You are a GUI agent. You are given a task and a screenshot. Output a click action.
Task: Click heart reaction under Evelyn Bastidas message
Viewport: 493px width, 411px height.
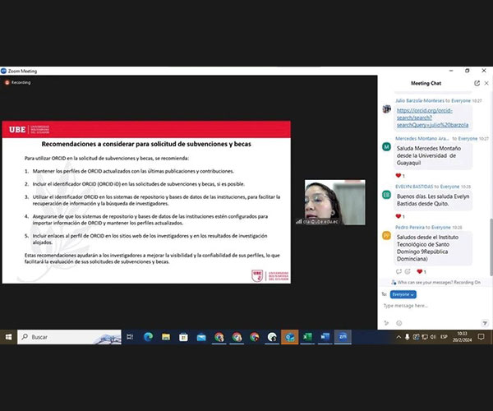(400, 216)
